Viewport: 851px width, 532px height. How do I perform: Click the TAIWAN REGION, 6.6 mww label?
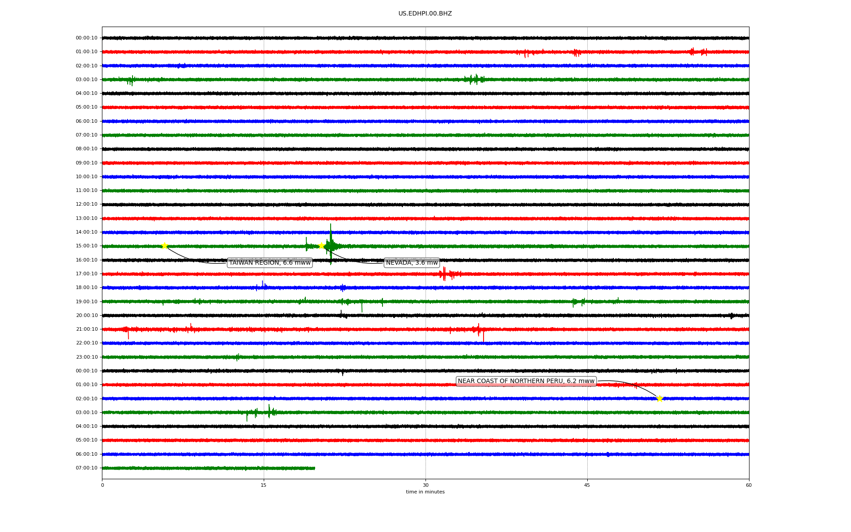(x=269, y=263)
